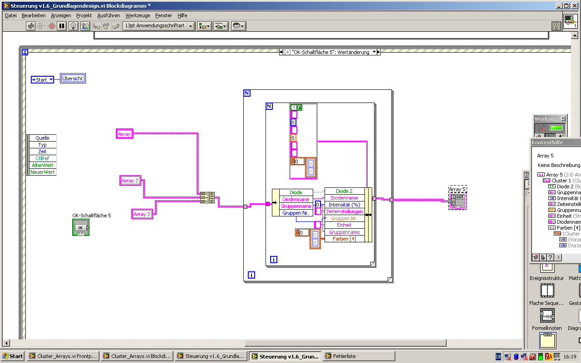581x363 pixels.
Task: Open the Fenster menu
Action: point(164,15)
